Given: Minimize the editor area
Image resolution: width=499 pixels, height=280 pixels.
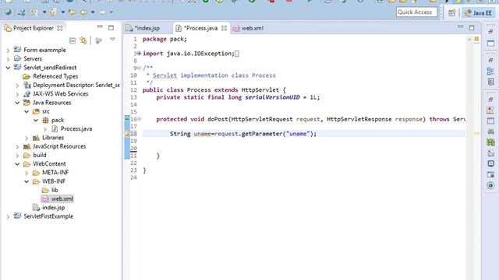Looking at the screenshot, I should click(461, 26).
